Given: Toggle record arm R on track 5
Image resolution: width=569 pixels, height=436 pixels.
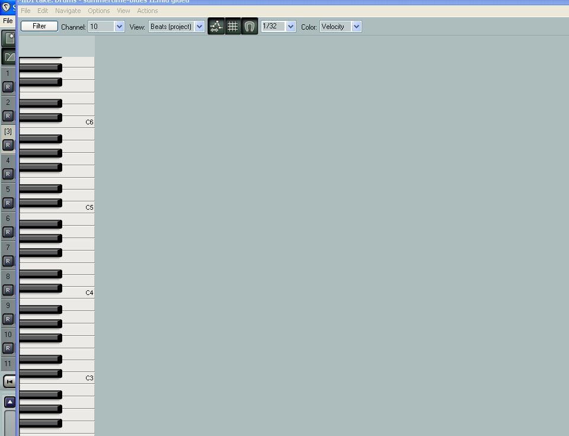Looking at the screenshot, I should 8,203.
